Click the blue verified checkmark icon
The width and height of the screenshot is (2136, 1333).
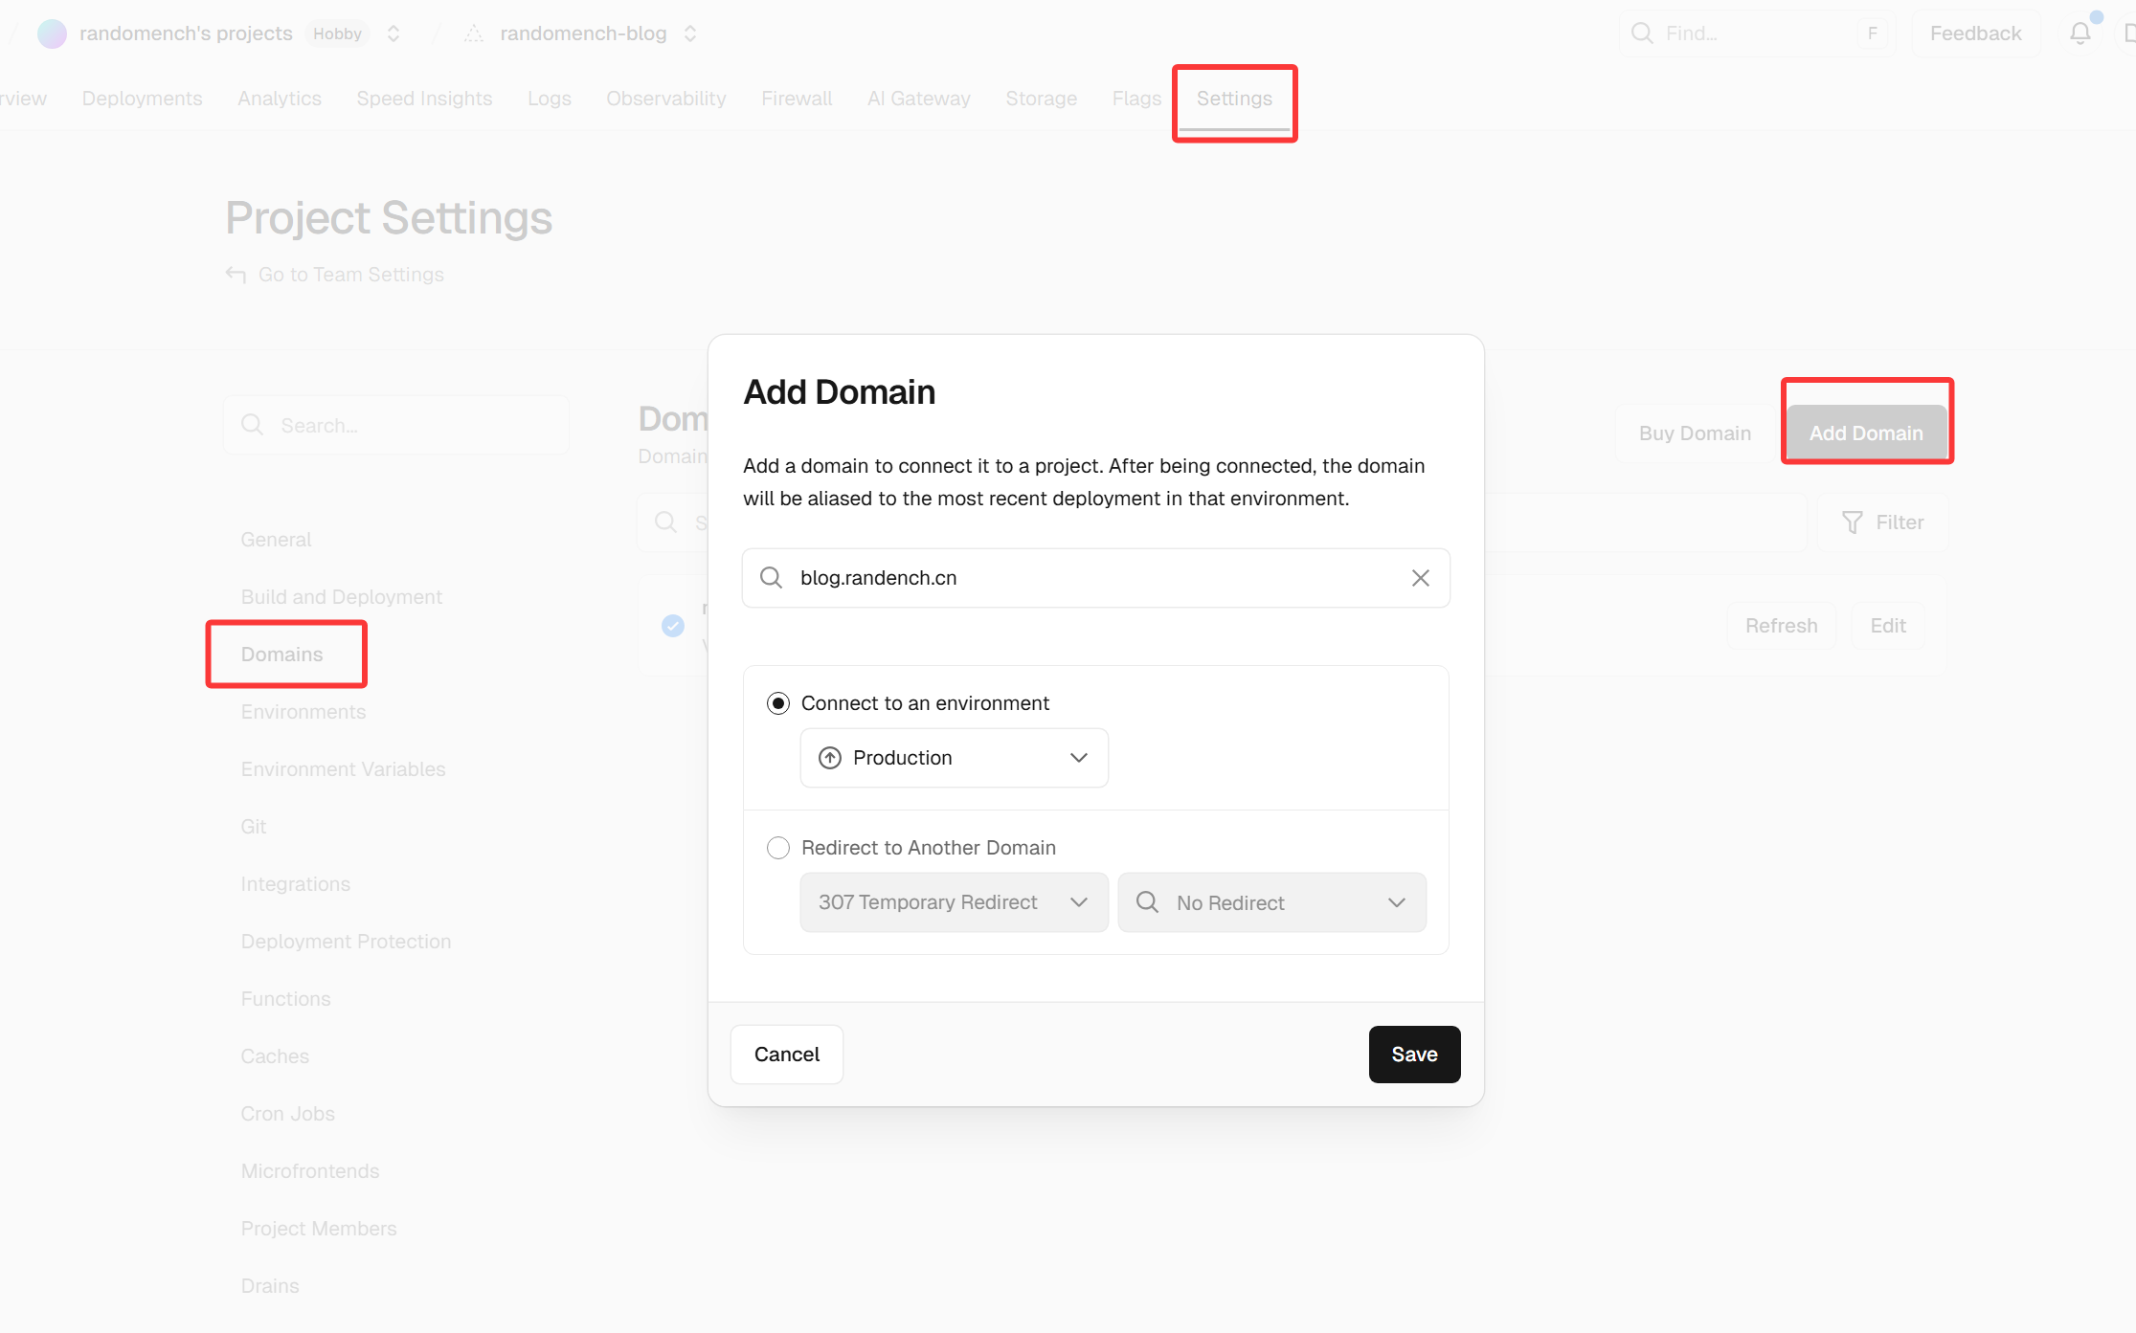point(673,626)
